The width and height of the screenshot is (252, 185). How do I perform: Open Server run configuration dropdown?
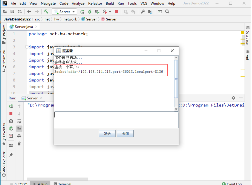(64, 12)
